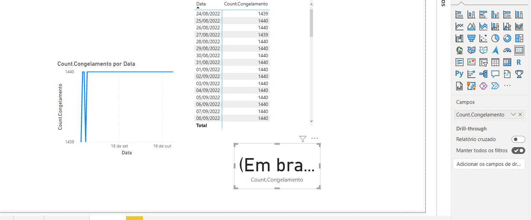The width and height of the screenshot is (531, 220).
Task: Select the 100% stacked bar chart visual
Action: tap(507, 15)
